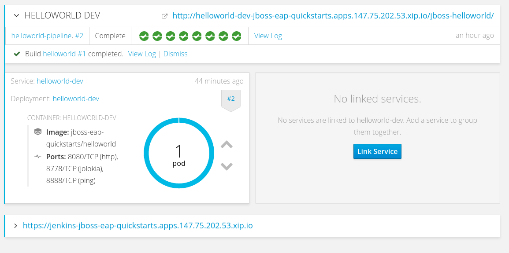Open the Jenkins route URL link
Screen dimensions: 509x253
coord(137,225)
